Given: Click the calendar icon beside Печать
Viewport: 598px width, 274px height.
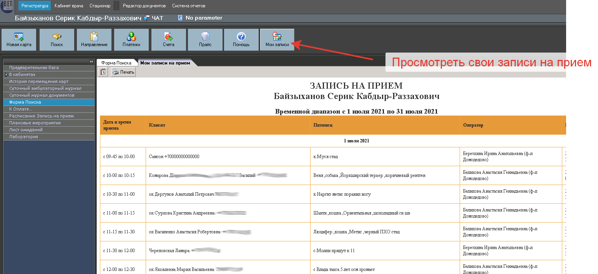Looking at the screenshot, I should click(x=102, y=72).
